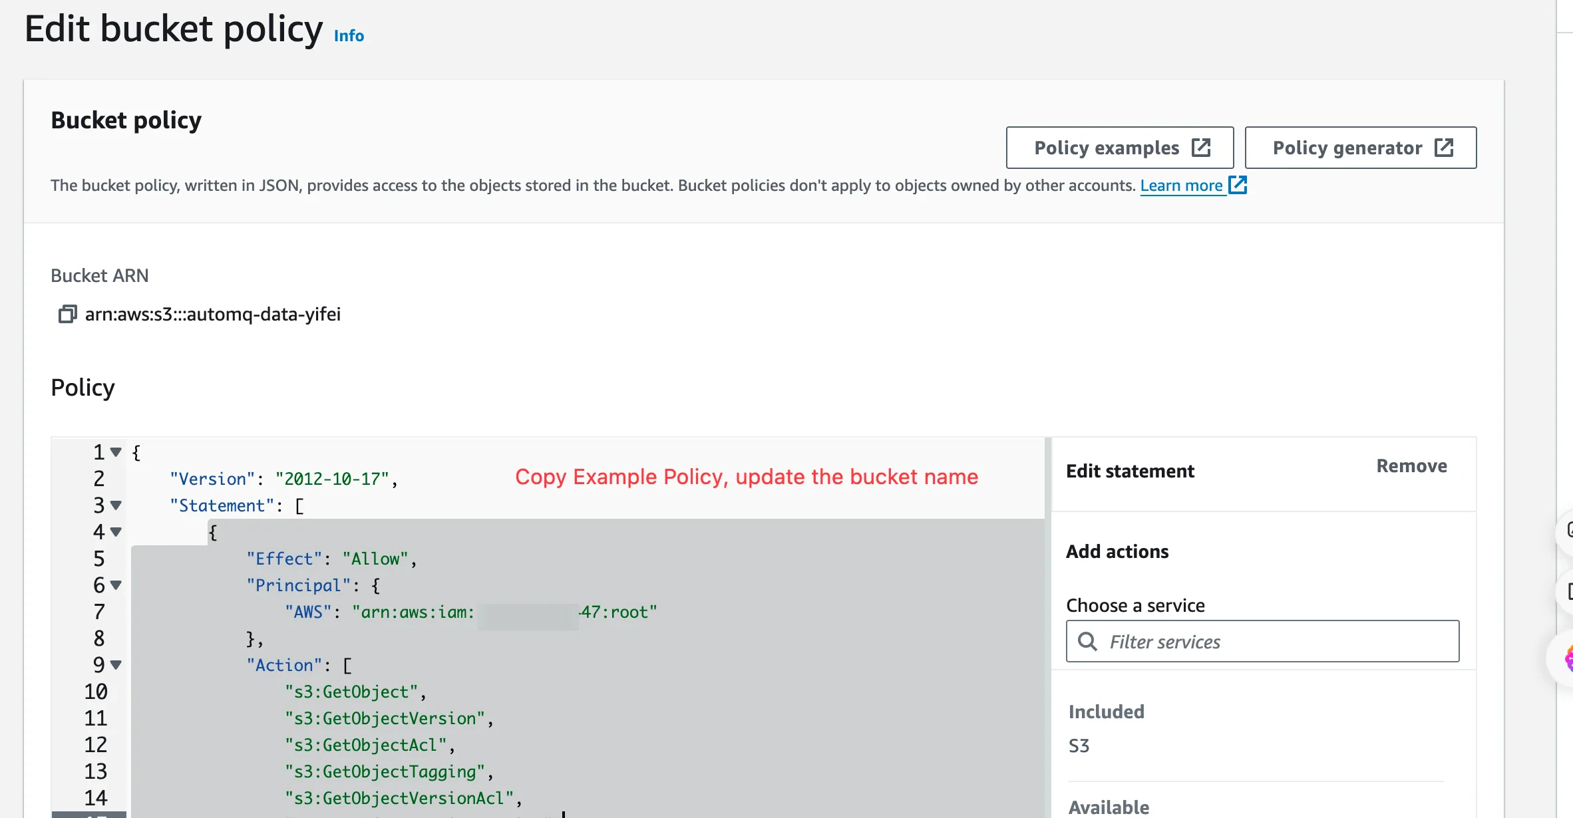Image resolution: width=1573 pixels, height=818 pixels.
Task: Click the colorful floating icon at right edge
Action: point(1568,658)
